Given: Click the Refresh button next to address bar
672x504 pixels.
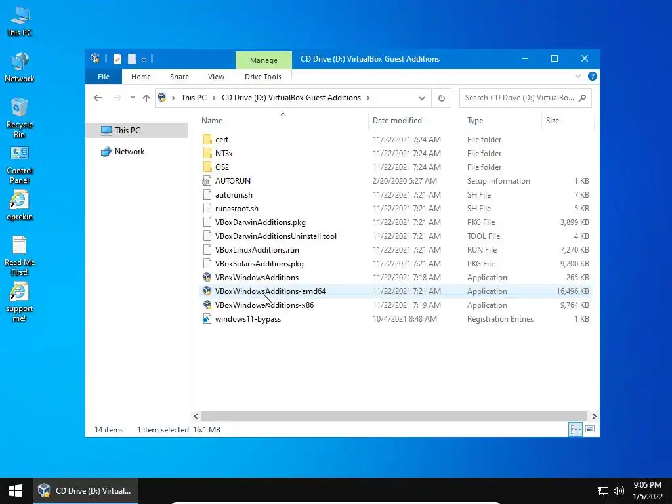Looking at the screenshot, I should click(x=442, y=98).
